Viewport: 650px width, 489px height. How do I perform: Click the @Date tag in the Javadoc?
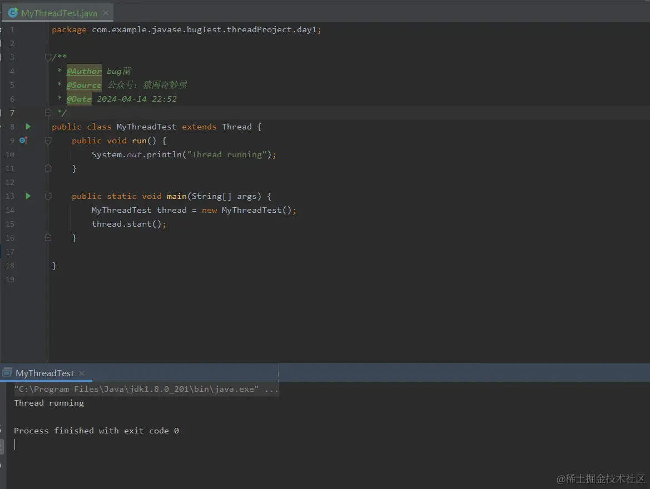(79, 99)
